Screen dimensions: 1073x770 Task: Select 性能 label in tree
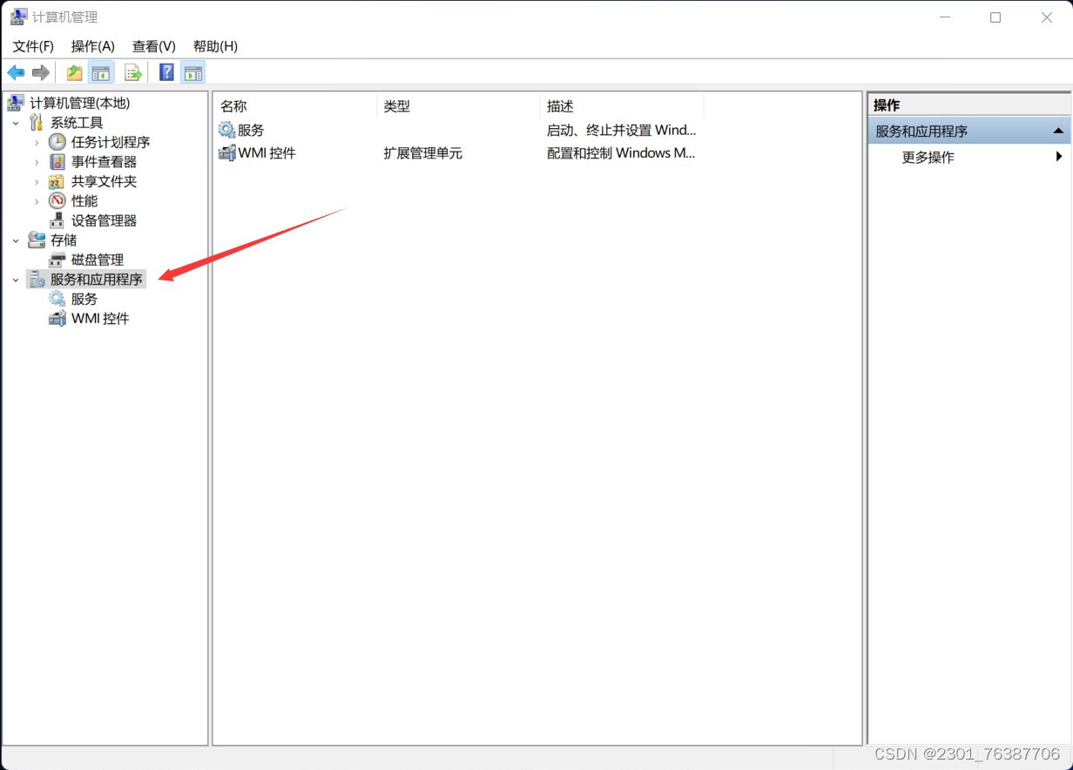84,201
